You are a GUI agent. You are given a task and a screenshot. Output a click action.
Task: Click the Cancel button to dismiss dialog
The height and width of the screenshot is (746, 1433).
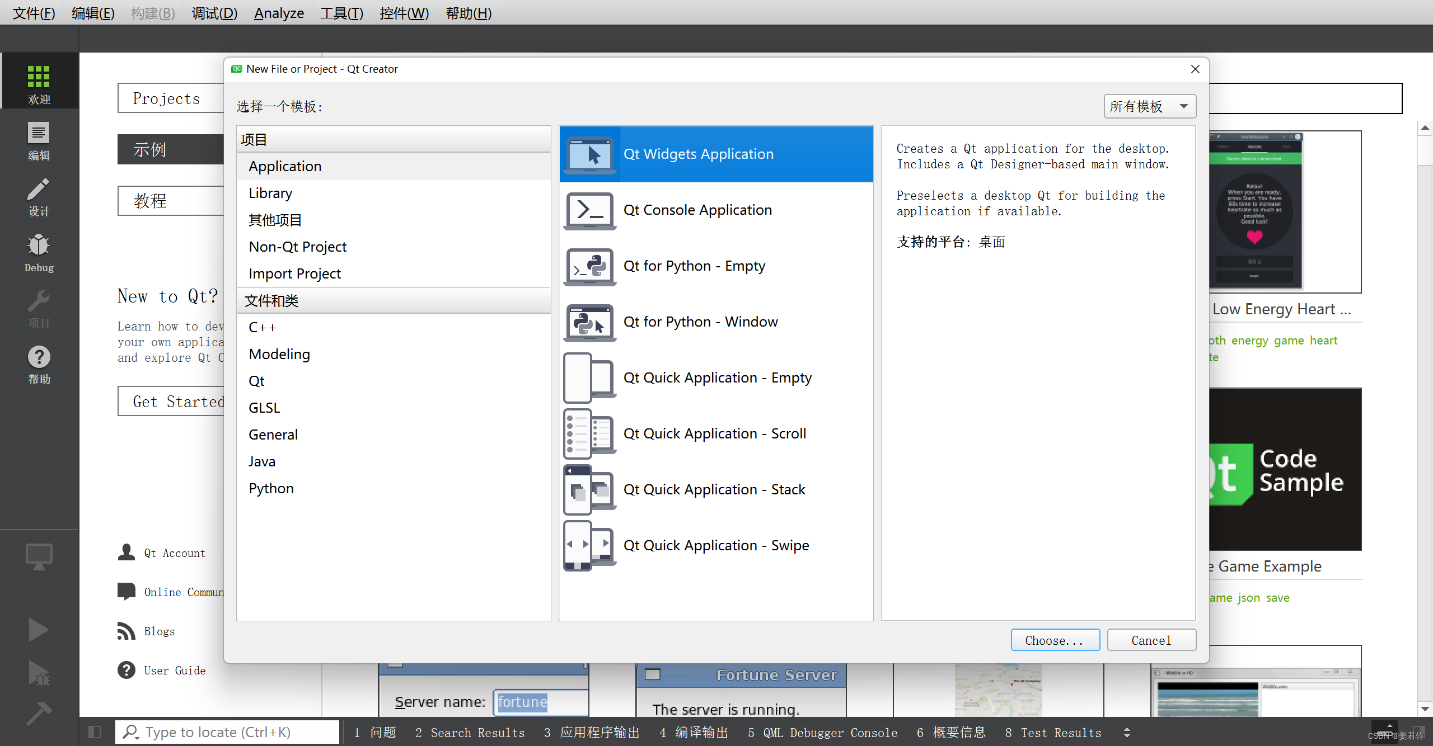pos(1150,639)
